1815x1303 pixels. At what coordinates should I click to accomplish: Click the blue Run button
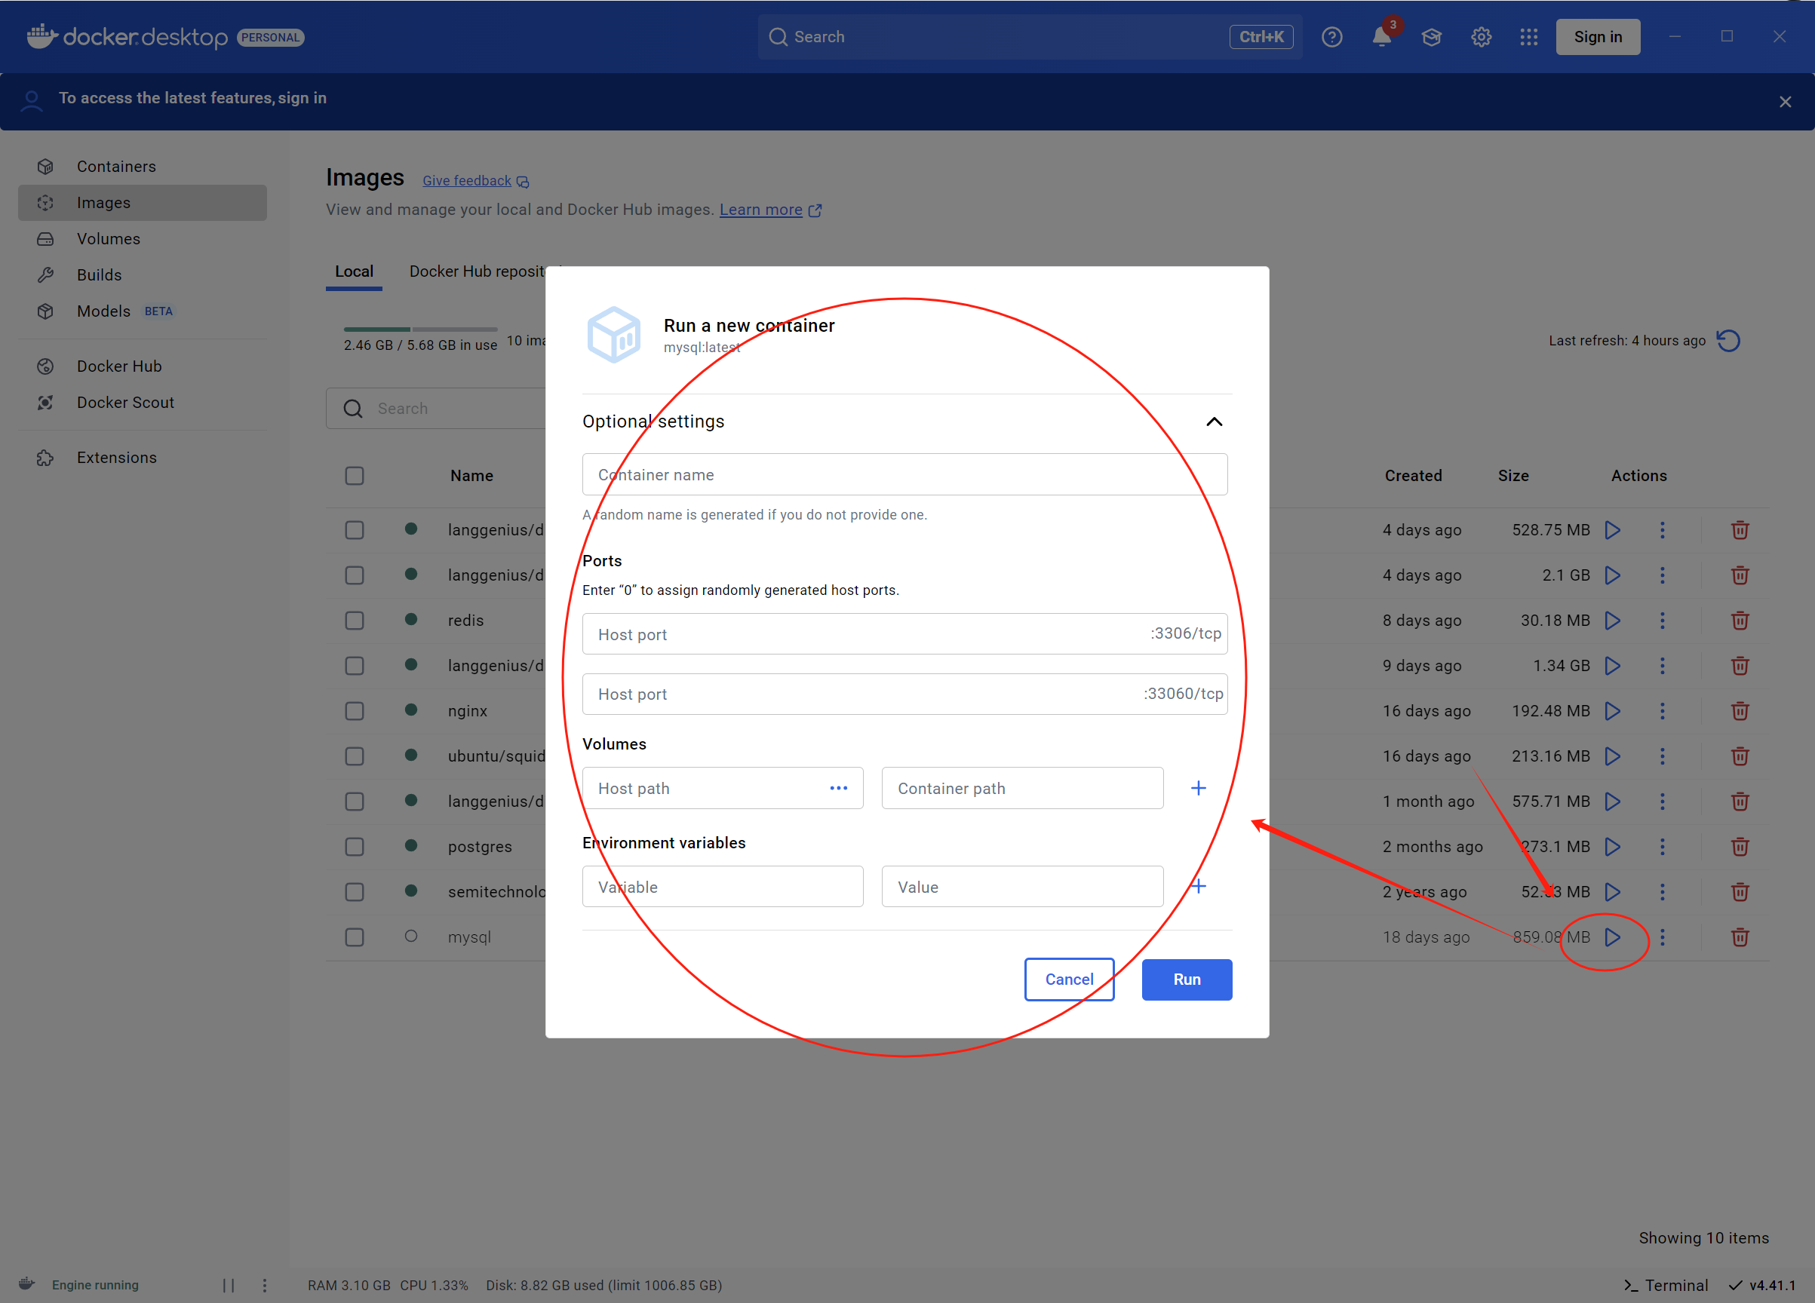tap(1186, 979)
